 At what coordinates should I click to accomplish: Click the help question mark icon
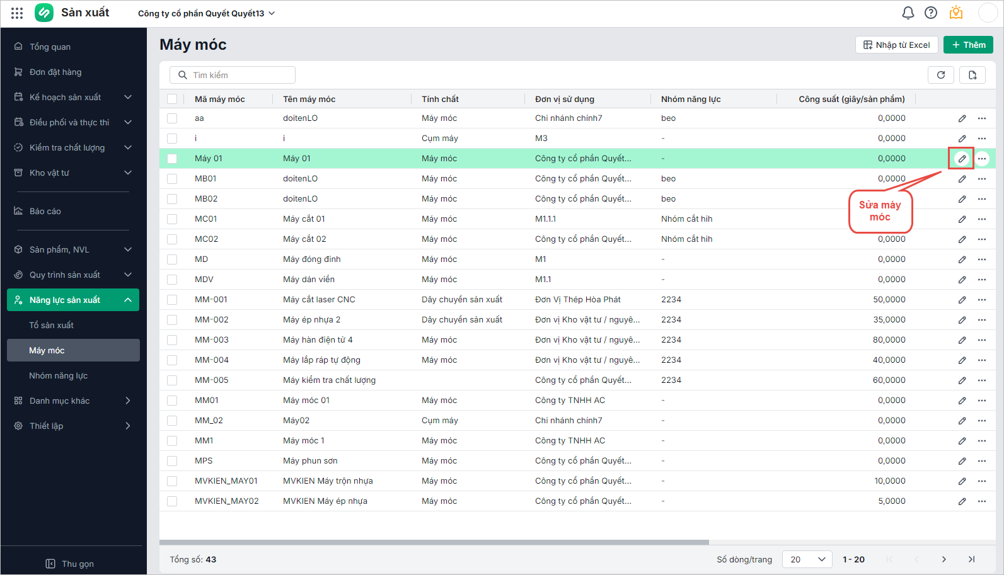point(931,13)
